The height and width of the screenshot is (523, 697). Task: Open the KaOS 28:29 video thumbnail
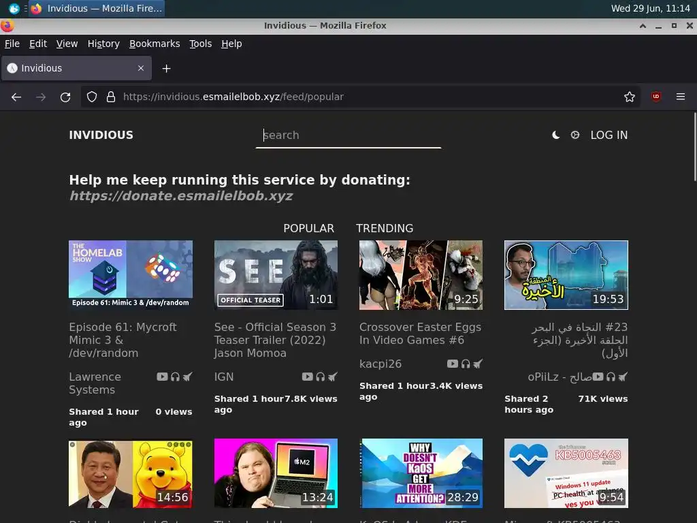[421, 473]
